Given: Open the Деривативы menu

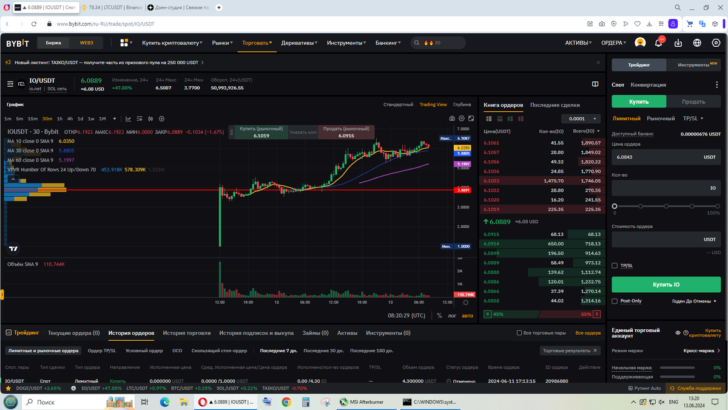Looking at the screenshot, I should (300, 43).
